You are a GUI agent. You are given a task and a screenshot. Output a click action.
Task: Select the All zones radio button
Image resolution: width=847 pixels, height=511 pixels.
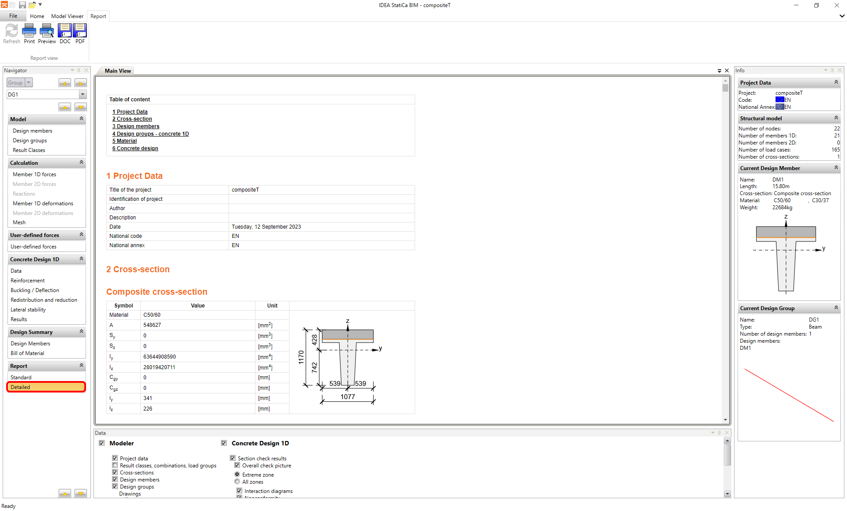click(x=237, y=481)
